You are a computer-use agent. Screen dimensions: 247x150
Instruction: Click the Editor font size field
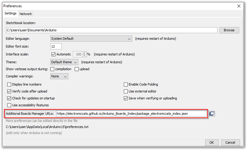pos(56,46)
